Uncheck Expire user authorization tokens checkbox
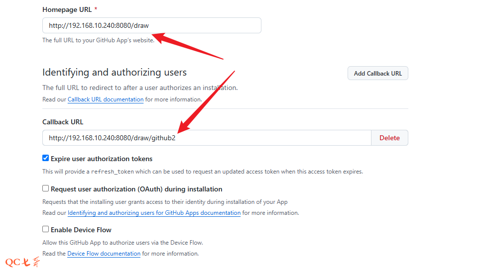490x273 pixels. pyautogui.click(x=46, y=159)
